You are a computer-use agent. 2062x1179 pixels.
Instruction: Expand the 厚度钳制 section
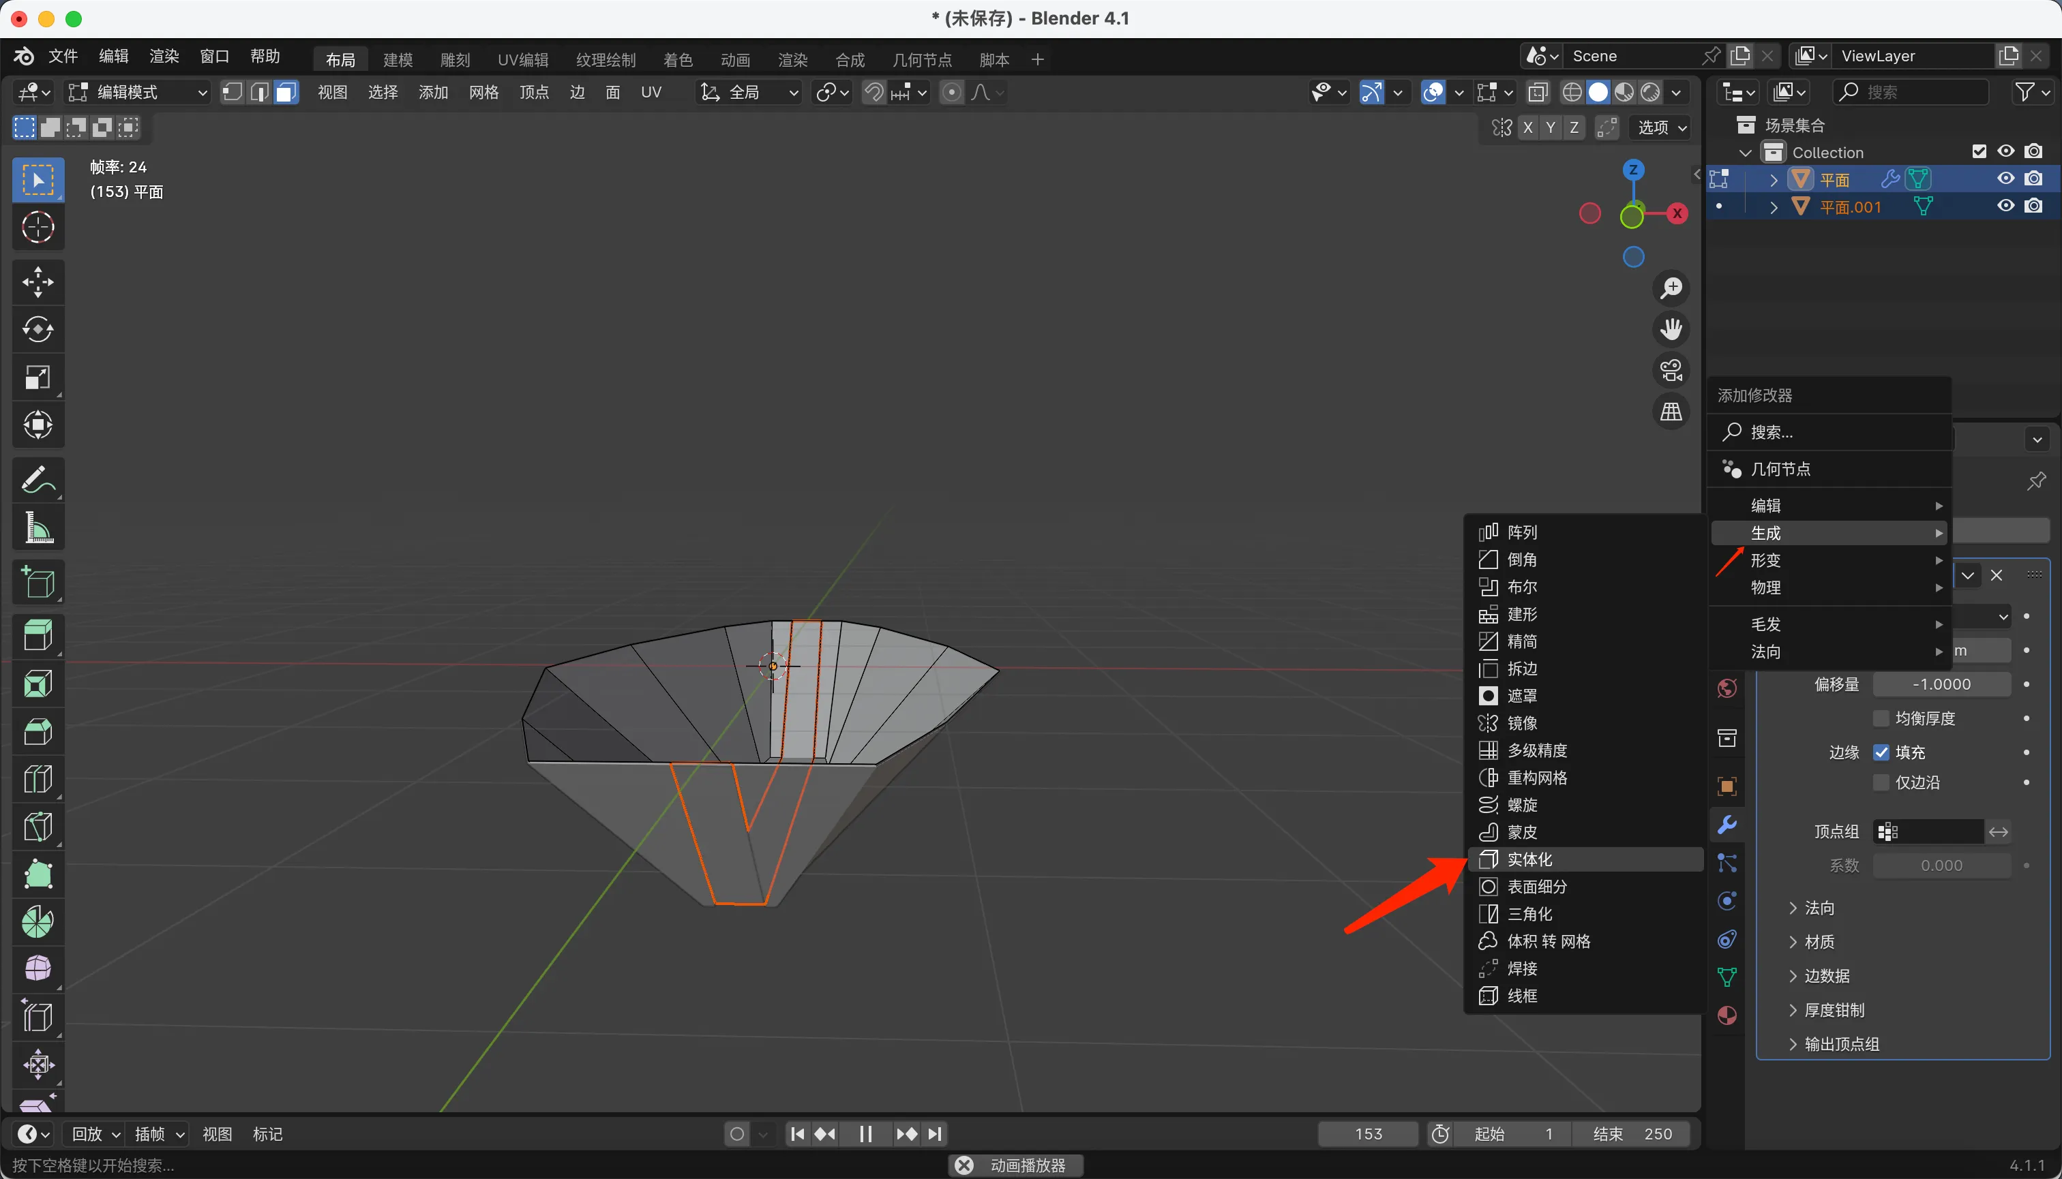point(1834,1010)
